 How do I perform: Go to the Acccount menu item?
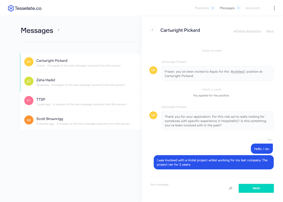pyautogui.click(x=252, y=8)
